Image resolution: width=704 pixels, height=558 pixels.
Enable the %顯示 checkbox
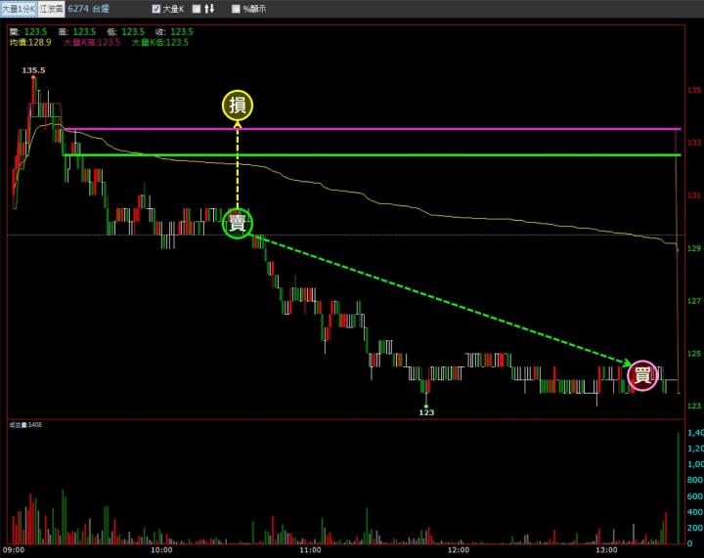click(236, 9)
